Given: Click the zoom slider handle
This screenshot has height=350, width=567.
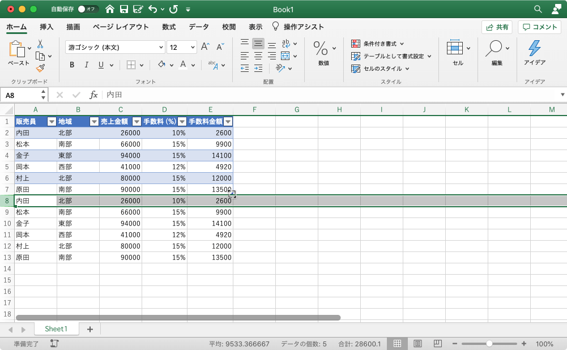Looking at the screenshot, I should point(489,344).
